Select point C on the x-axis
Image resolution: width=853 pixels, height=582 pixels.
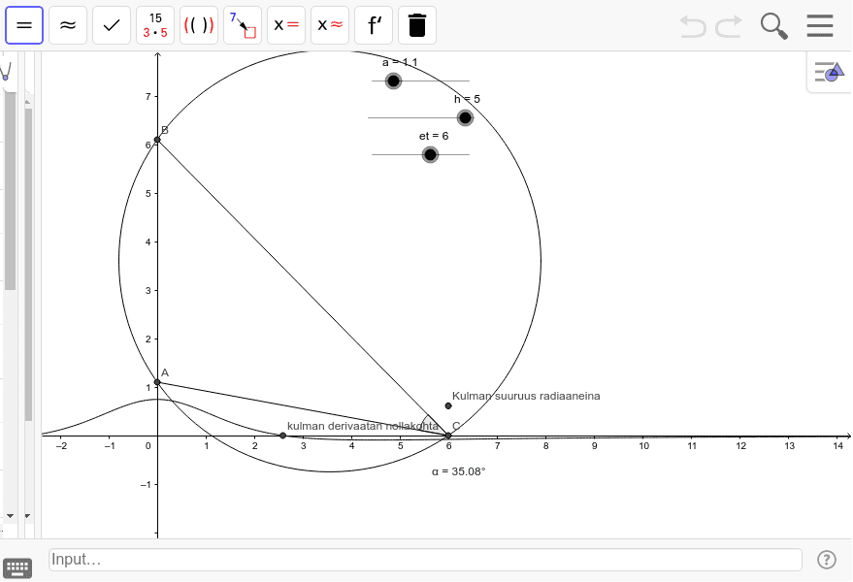(x=448, y=436)
